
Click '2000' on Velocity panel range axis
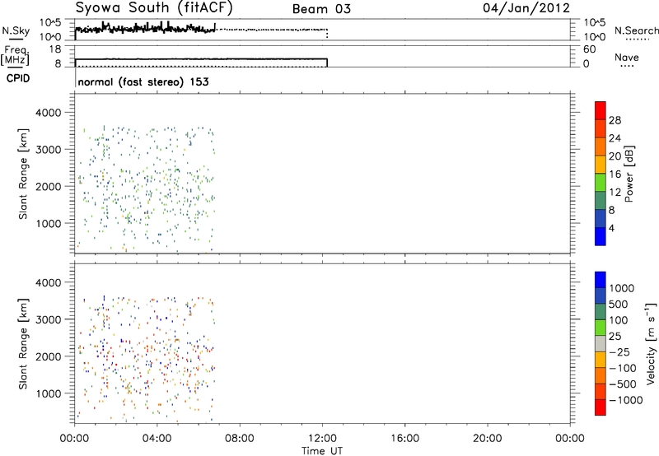[x=49, y=356]
